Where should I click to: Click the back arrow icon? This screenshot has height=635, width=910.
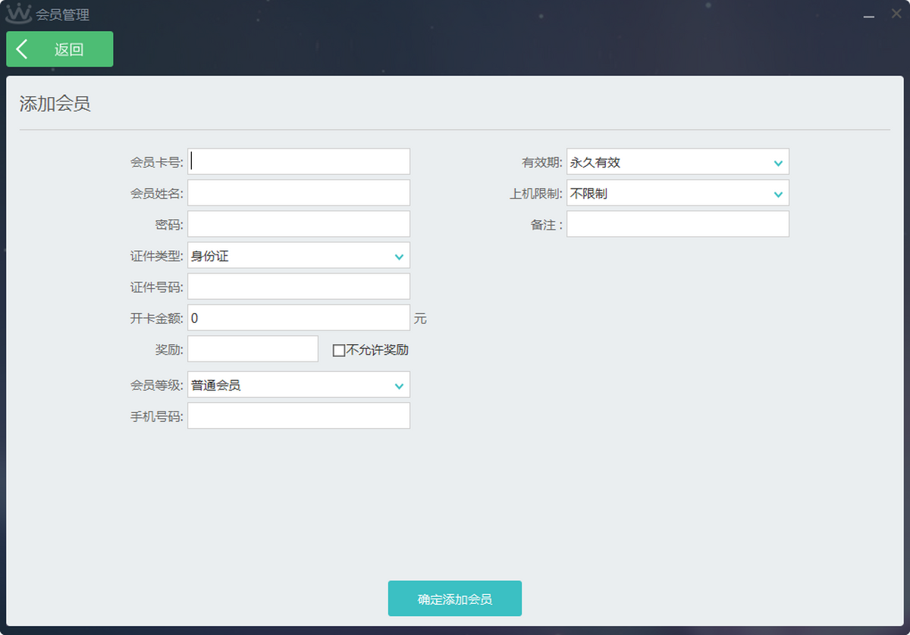pyautogui.click(x=22, y=49)
